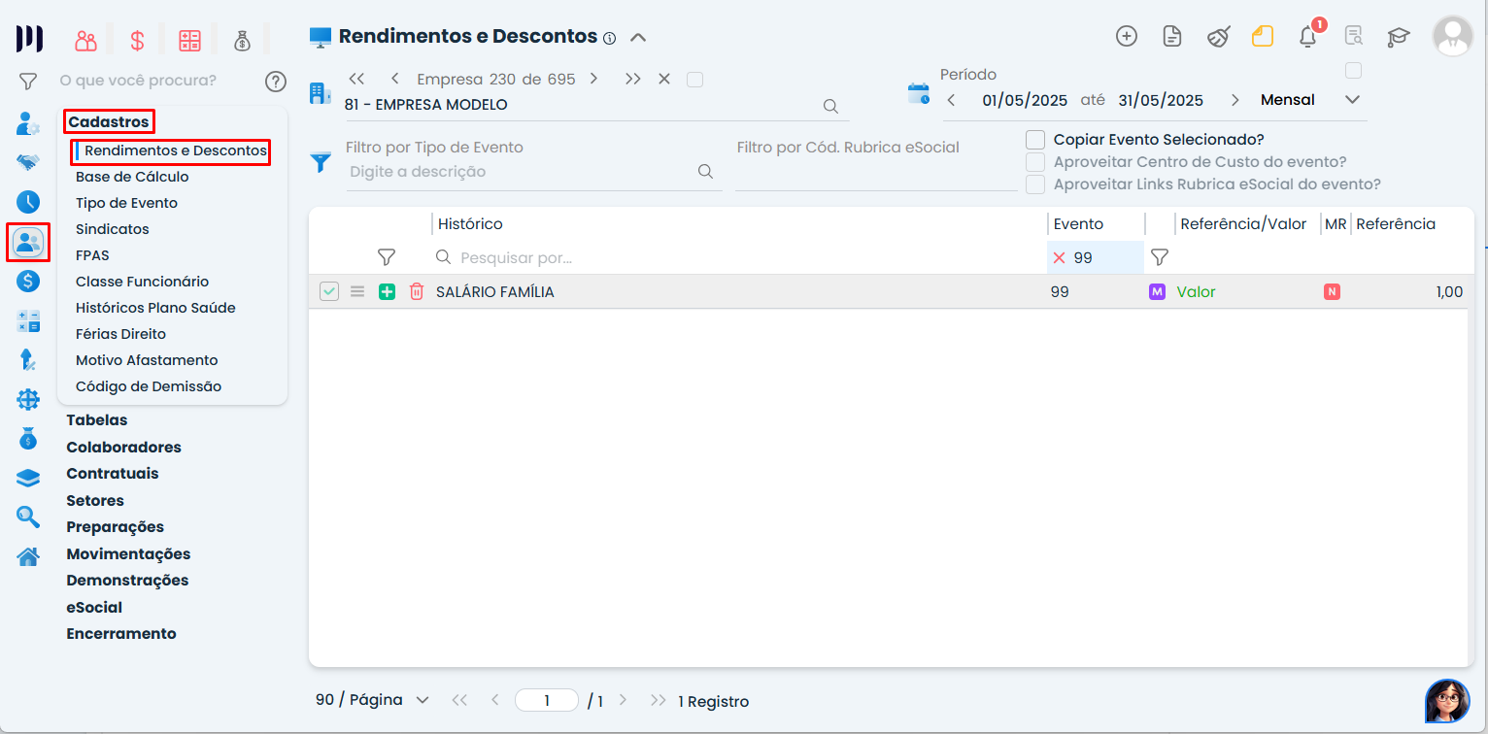Screen dimensions: 1488x734
Task: Tick Aproveitar Links Rubrica eSocial checkbox
Action: pyautogui.click(x=1035, y=184)
